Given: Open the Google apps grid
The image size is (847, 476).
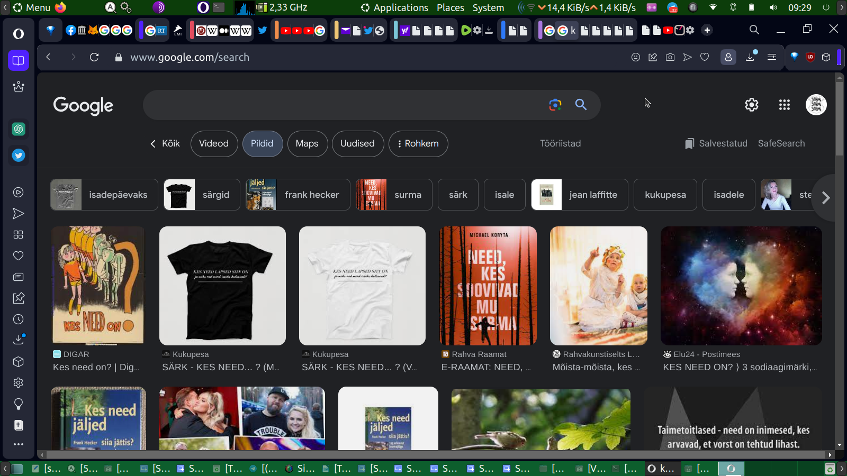Looking at the screenshot, I should point(784,105).
